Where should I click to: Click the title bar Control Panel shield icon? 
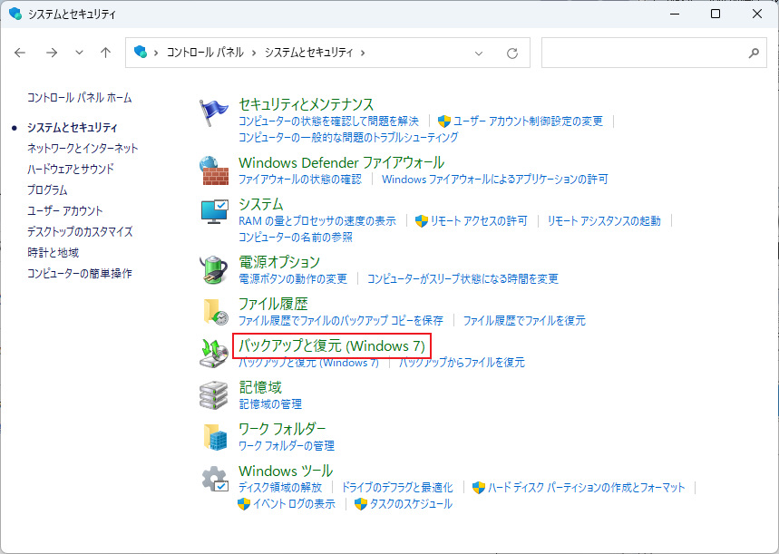click(x=15, y=14)
